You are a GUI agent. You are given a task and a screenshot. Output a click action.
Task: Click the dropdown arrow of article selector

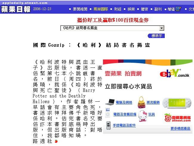(x=161, y=28)
